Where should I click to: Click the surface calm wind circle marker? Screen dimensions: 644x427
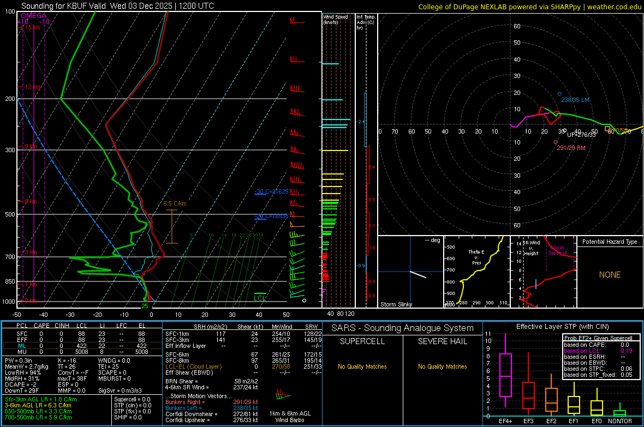point(305,300)
